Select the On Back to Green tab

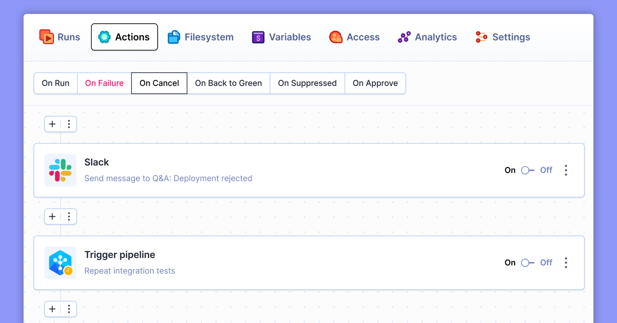[228, 83]
